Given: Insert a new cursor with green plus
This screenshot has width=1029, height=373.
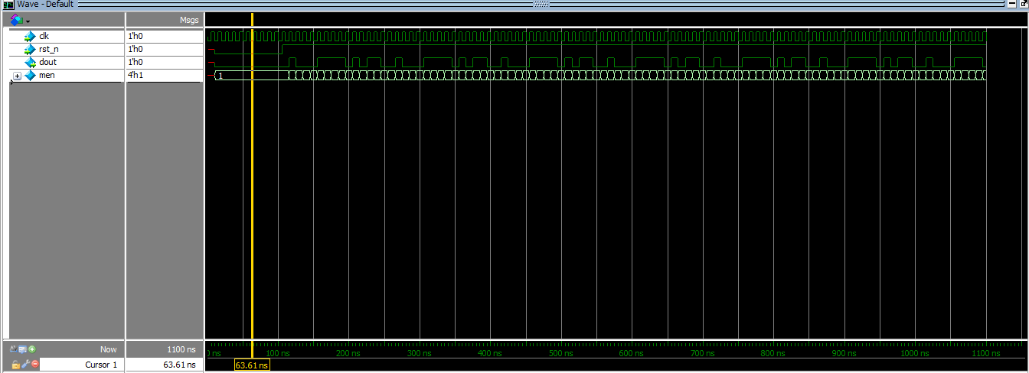Looking at the screenshot, I should 32,349.
